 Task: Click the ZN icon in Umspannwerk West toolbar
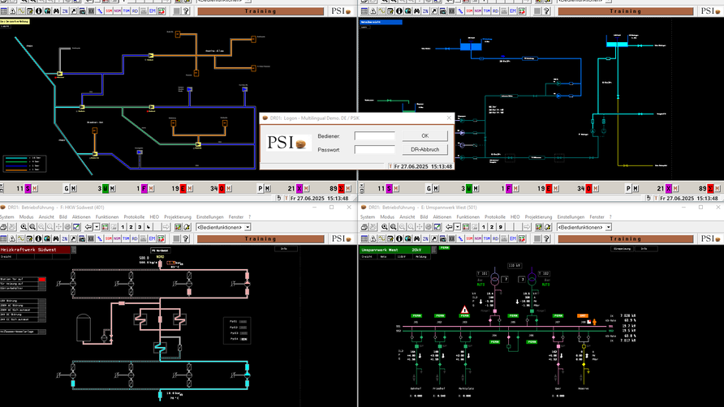coord(425,238)
